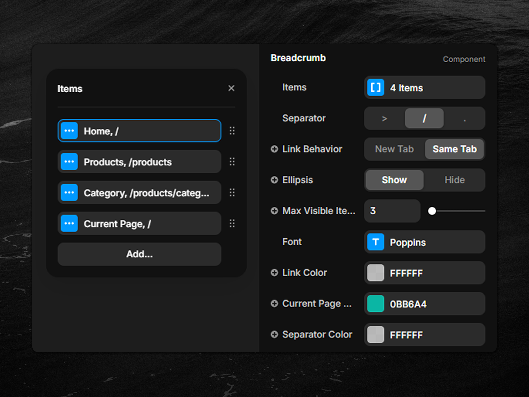The width and height of the screenshot is (529, 397).
Task: Click the plus icon next to Ellipsis
Action: click(x=274, y=180)
